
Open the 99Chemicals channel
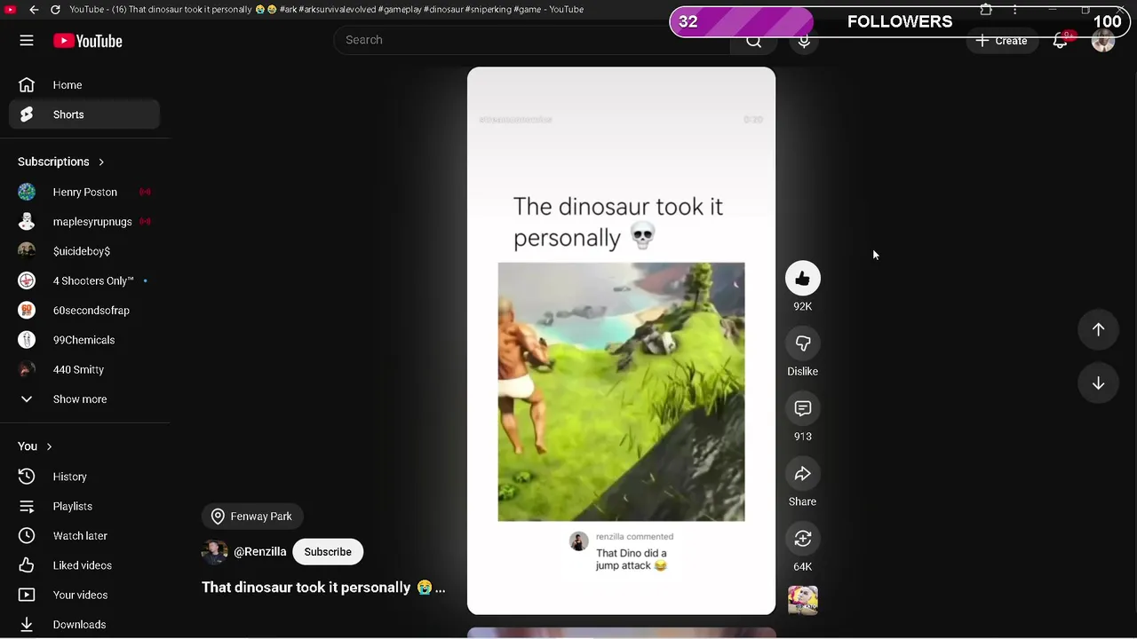(x=84, y=340)
